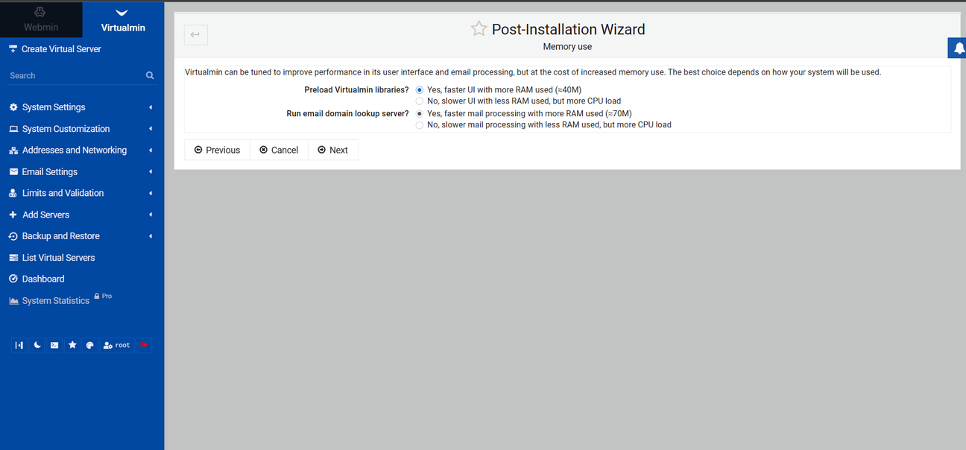966x450 pixels.
Task: Open List Virtual Servers menu item
Action: [x=58, y=258]
